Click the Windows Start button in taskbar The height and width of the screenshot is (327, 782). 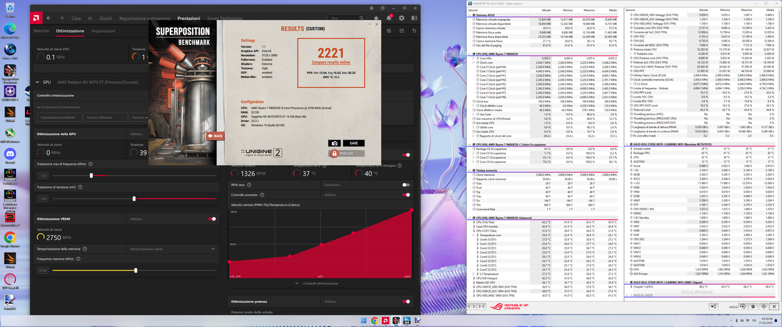[x=364, y=321]
